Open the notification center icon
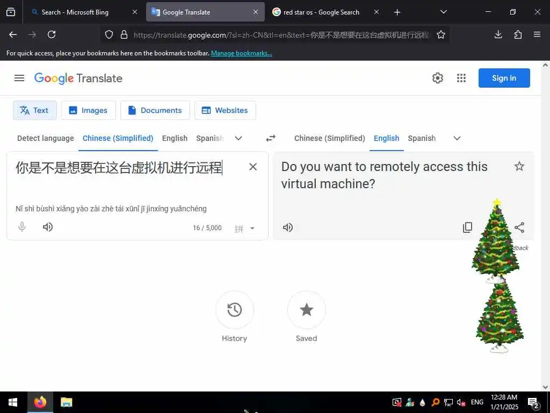550x413 pixels. (x=533, y=402)
